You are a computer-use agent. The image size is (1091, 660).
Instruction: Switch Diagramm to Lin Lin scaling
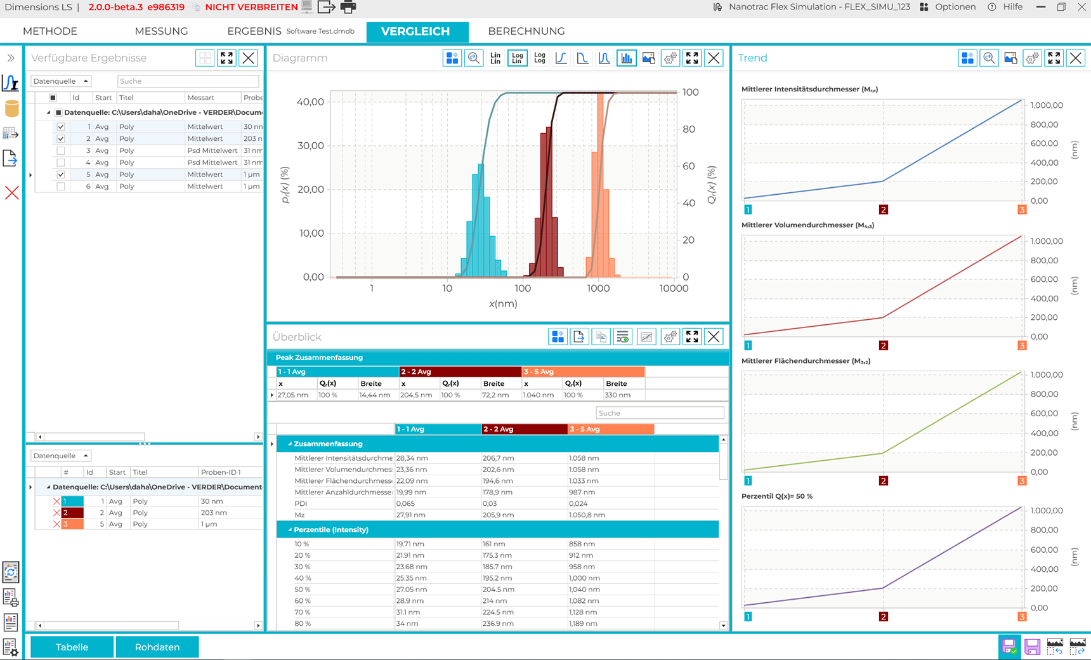click(x=495, y=58)
